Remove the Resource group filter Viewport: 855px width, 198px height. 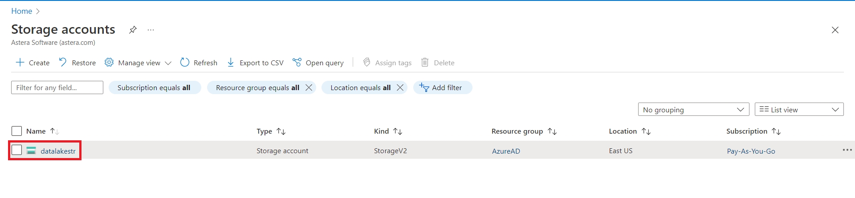309,87
